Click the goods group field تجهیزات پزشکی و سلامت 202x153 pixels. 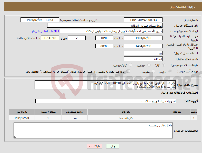click(x=106, y=101)
